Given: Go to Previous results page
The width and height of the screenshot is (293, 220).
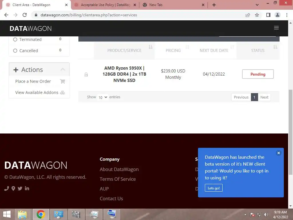Looking at the screenshot, I should (x=241, y=97).
